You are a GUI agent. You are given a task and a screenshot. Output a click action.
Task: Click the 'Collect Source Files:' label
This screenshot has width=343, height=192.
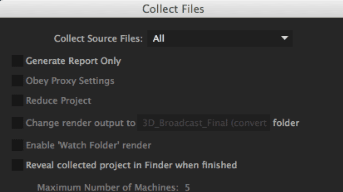tap(99, 39)
